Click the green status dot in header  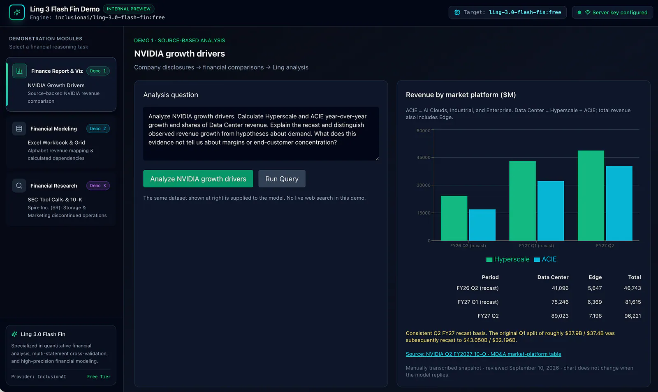(579, 12)
